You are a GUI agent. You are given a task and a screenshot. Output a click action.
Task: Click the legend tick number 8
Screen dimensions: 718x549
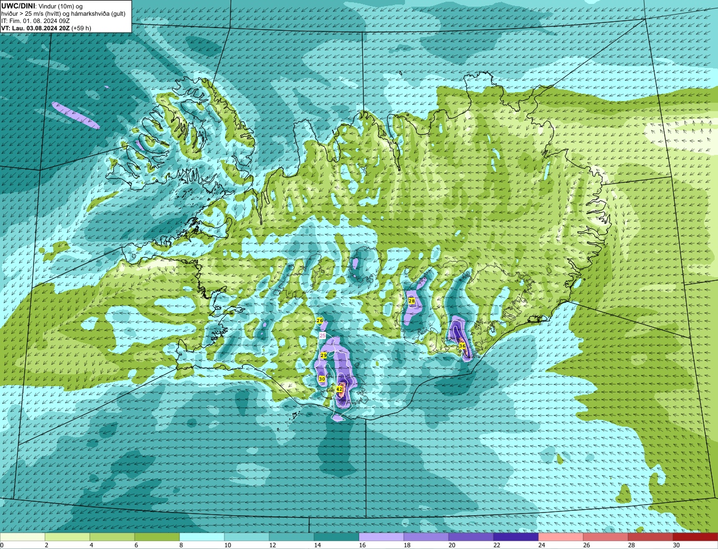pos(181,545)
